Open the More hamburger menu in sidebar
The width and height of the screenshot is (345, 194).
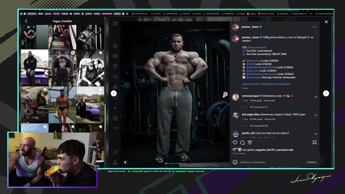115,152
